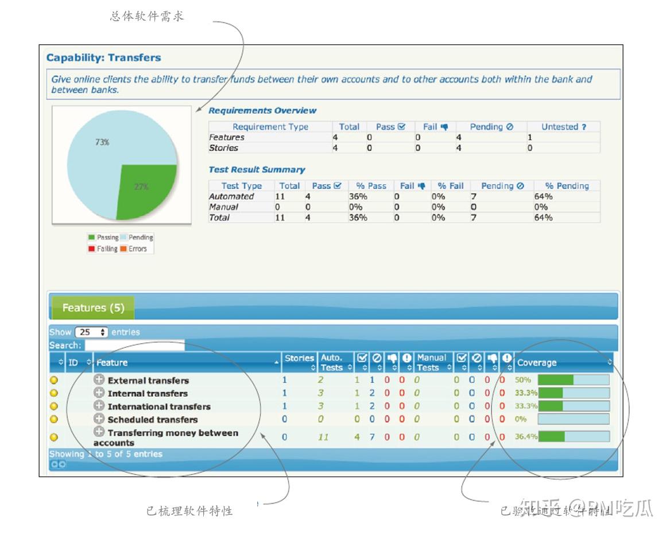670x535 pixels.
Task: Click the International transfers feature link
Action: (159, 406)
